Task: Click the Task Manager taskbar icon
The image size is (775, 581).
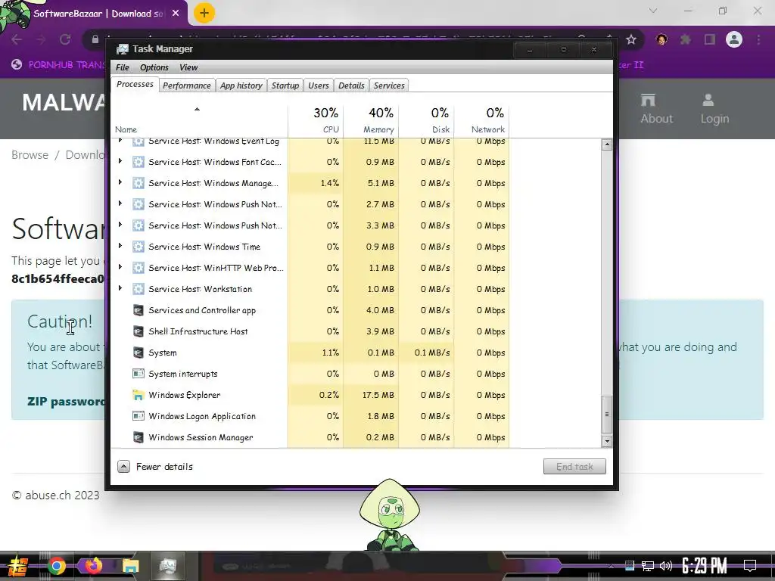Action: pyautogui.click(x=167, y=566)
